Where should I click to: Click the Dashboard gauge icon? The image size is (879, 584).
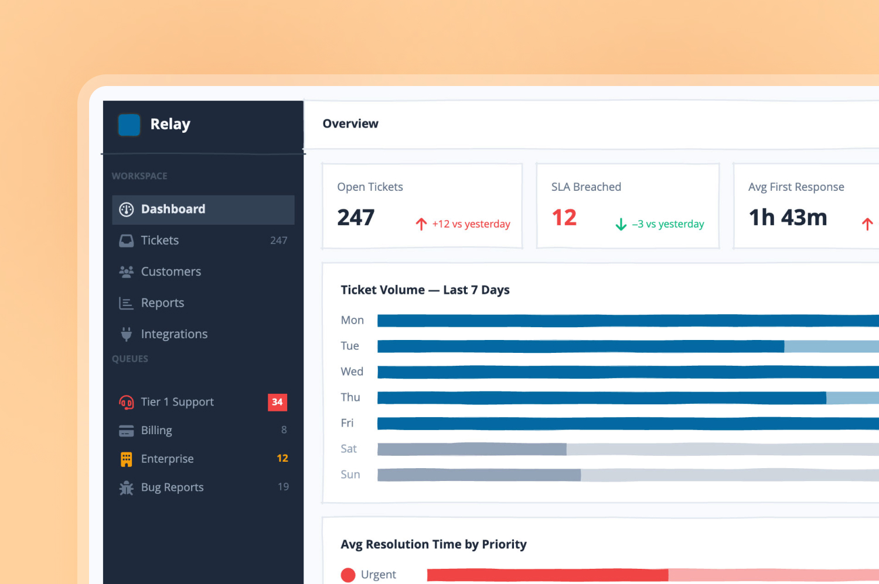click(x=127, y=209)
